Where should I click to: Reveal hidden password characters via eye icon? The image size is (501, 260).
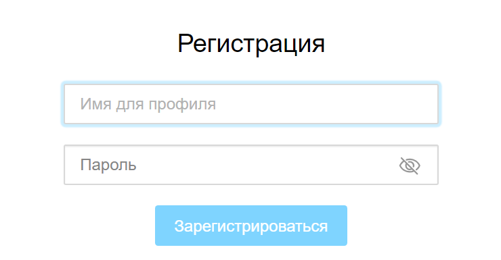pos(410,165)
